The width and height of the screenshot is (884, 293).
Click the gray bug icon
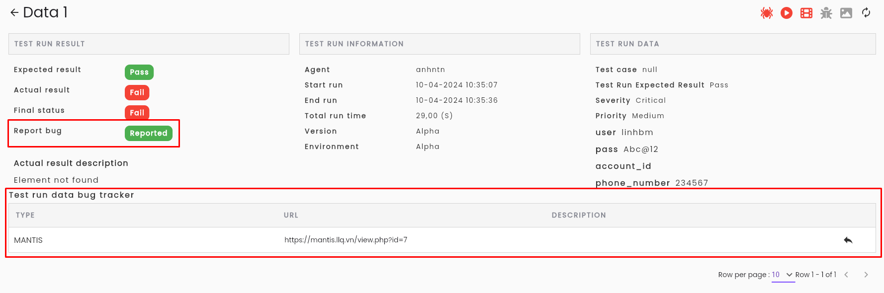tap(826, 13)
